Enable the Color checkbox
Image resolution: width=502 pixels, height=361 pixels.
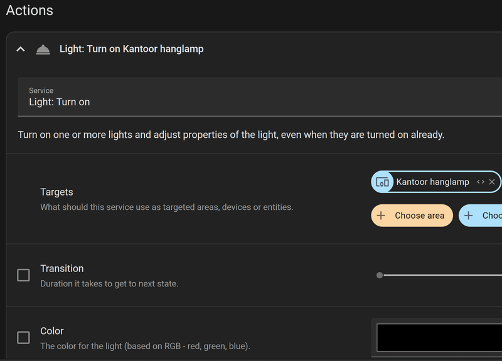(x=23, y=338)
